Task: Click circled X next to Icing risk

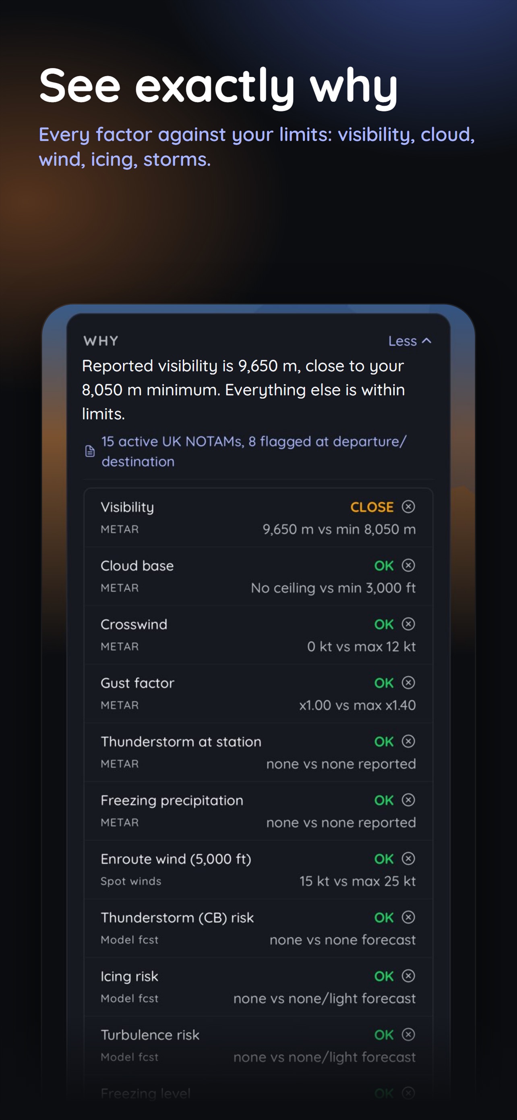Action: pos(408,976)
